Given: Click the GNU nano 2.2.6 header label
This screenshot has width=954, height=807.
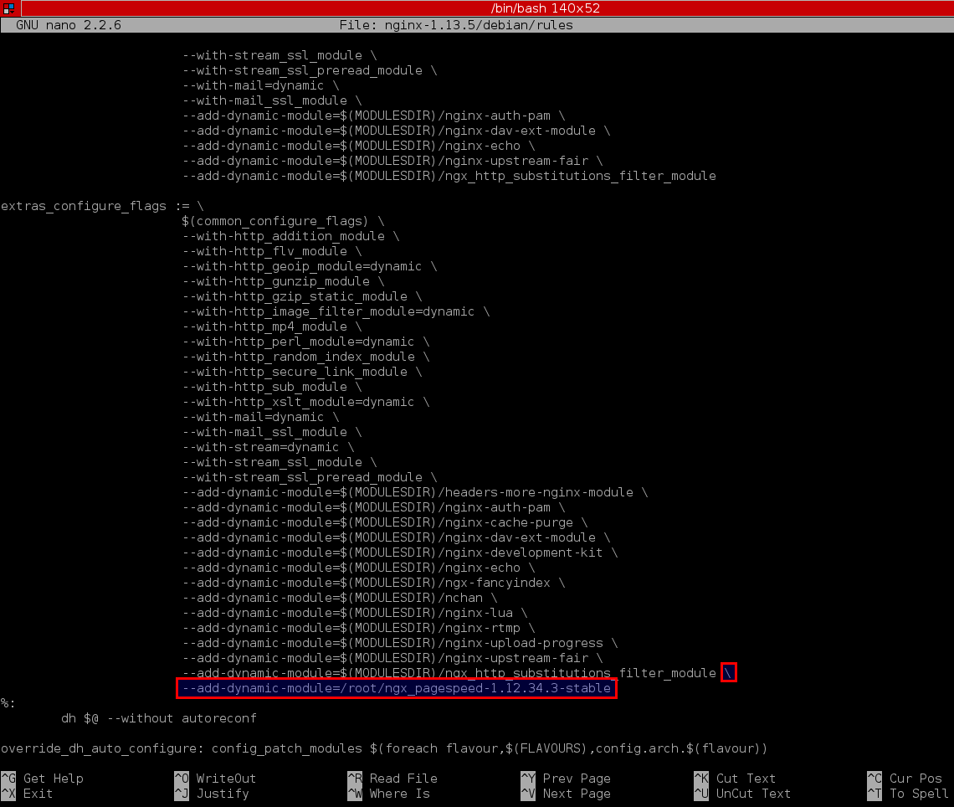Looking at the screenshot, I should 68,25.
